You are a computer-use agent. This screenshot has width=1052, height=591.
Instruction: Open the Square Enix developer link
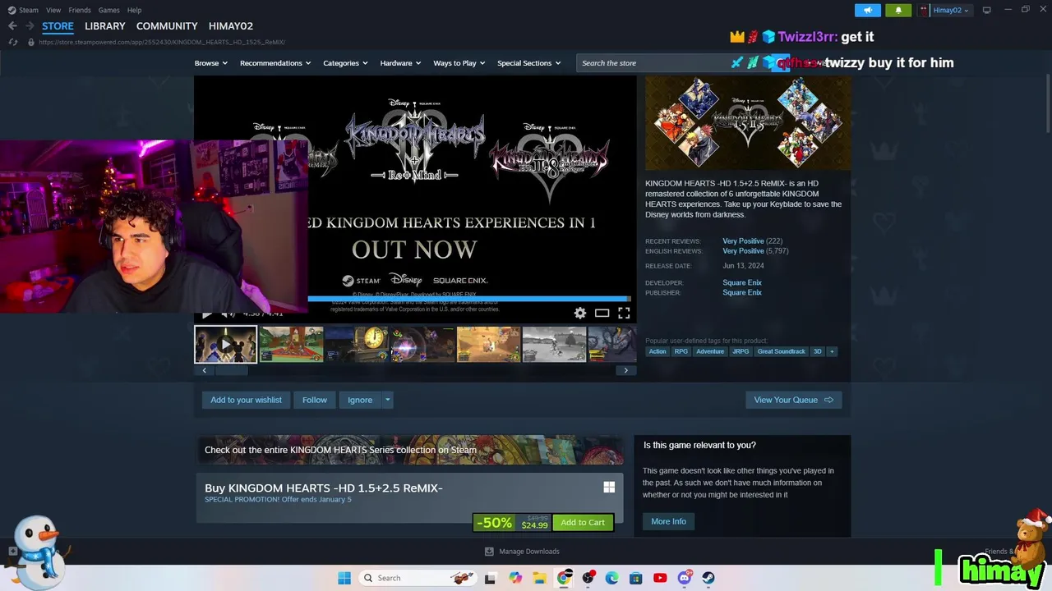pos(742,282)
